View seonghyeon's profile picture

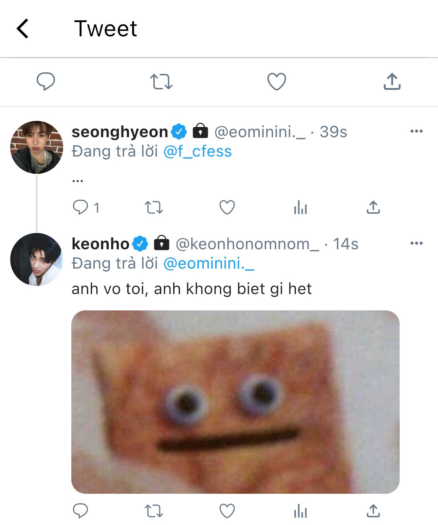tap(37, 147)
